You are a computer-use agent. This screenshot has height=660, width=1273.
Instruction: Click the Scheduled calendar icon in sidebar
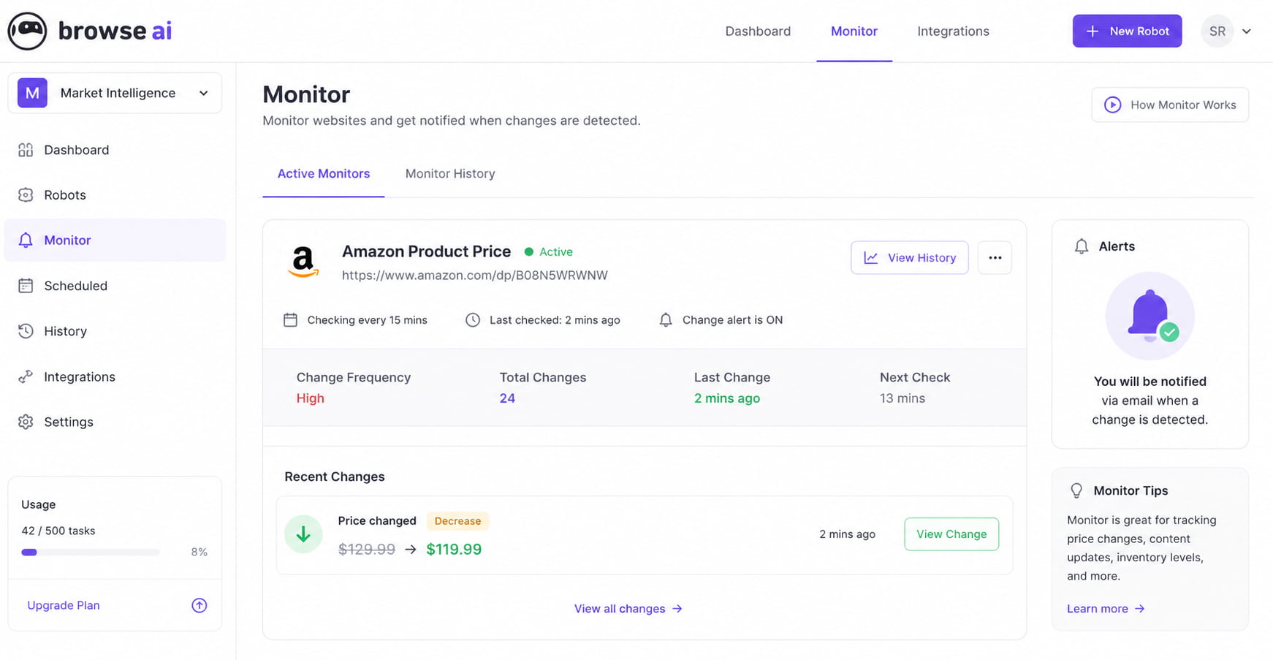26,286
